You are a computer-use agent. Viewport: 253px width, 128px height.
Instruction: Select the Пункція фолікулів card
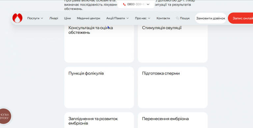(x=99, y=88)
